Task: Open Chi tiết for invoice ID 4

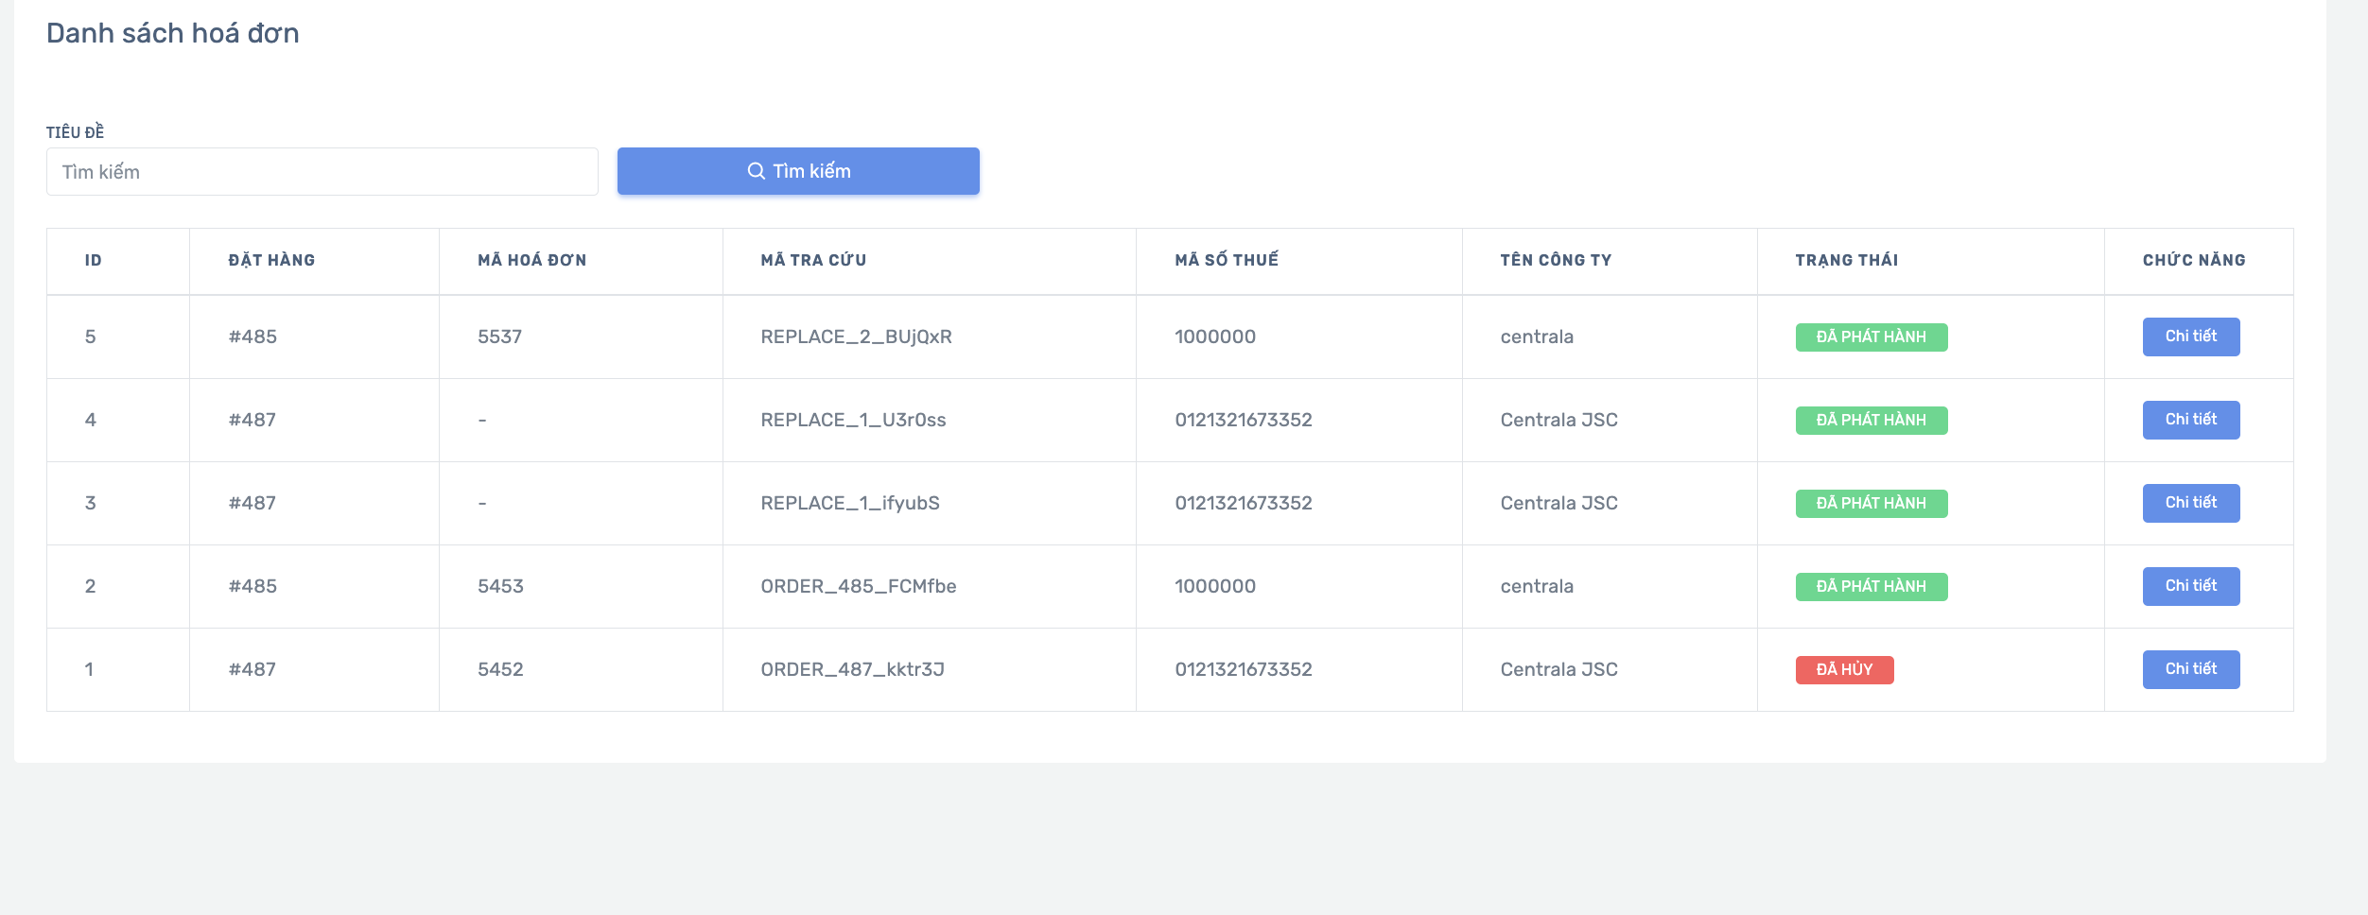Action: click(2191, 420)
